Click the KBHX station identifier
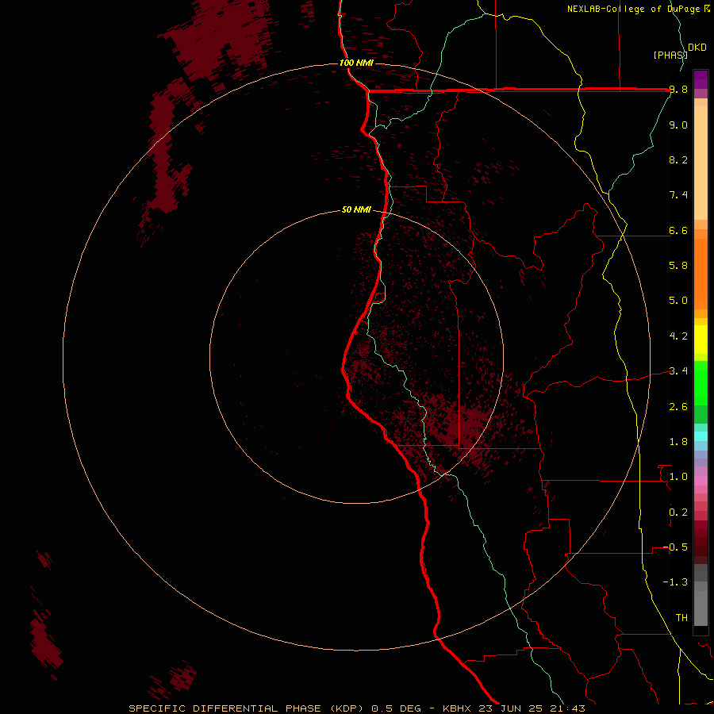714x714 pixels. tap(458, 708)
